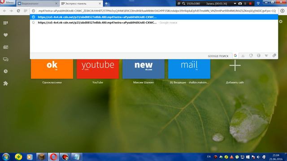Open the paper-sheet app in the taskbar
The height and width of the screenshot is (161, 287).
click(x=77, y=157)
